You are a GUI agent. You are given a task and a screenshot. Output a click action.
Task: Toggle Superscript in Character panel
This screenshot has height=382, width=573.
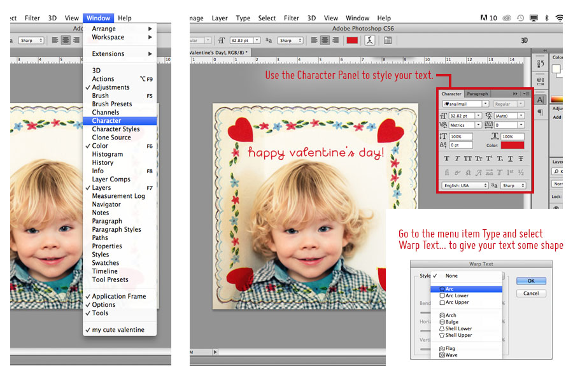pyautogui.click(x=489, y=159)
